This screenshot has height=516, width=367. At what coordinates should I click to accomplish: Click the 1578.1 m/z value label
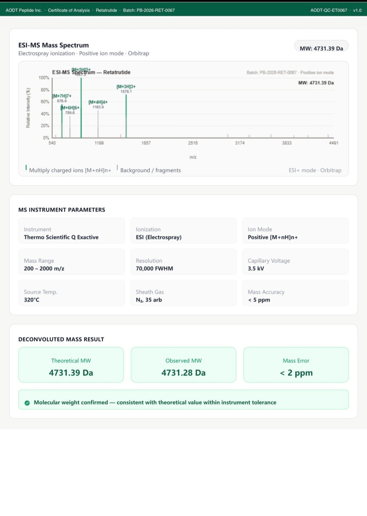(x=126, y=91)
